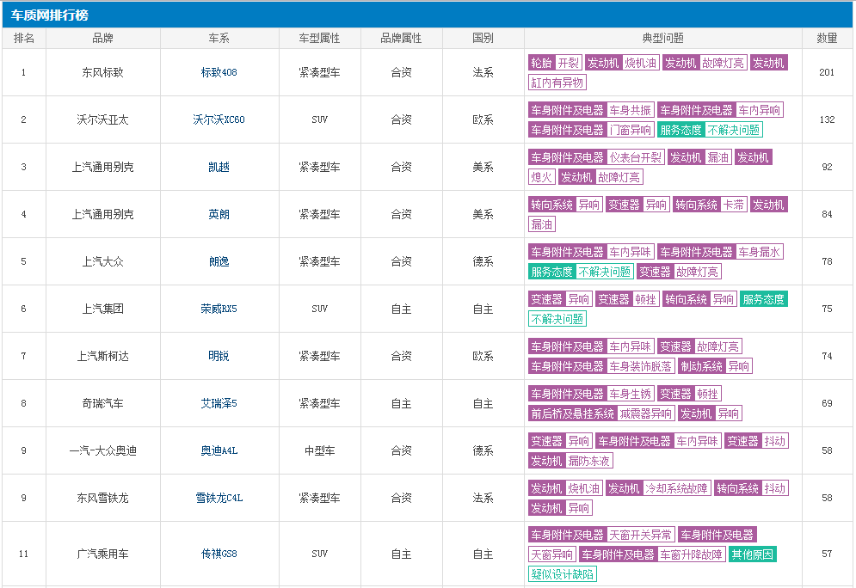Click the 典型问题 column header
The height and width of the screenshot is (588, 856).
click(663, 38)
